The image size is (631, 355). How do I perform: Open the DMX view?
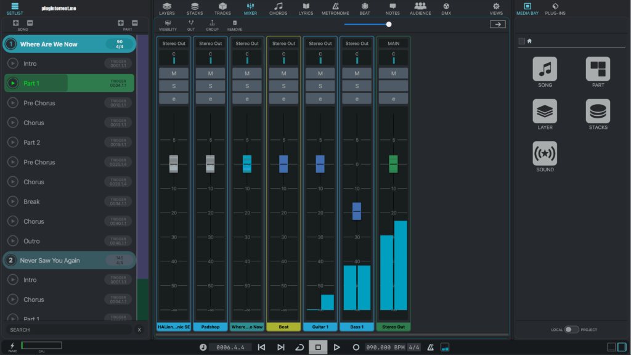coord(446,9)
